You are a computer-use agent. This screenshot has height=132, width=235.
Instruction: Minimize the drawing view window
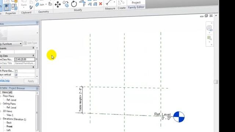(x=202, y=16)
